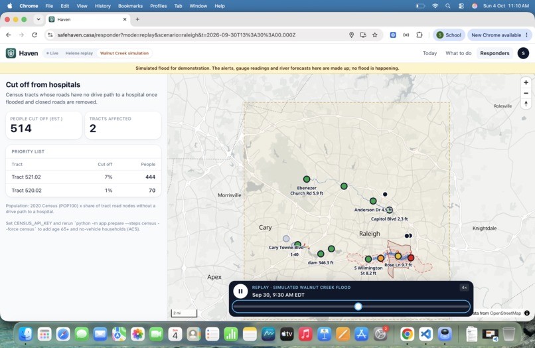Click the Haven shield logo
This screenshot has height=348, width=535.
coord(11,53)
